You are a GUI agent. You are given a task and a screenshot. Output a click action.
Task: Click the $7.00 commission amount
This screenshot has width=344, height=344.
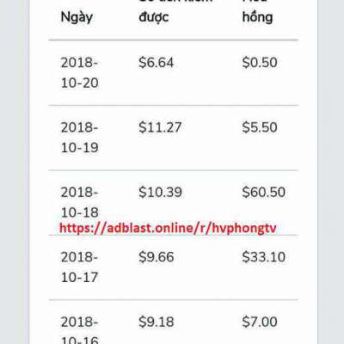click(x=260, y=322)
